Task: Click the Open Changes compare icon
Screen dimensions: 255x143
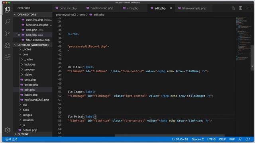Action: 233,8
